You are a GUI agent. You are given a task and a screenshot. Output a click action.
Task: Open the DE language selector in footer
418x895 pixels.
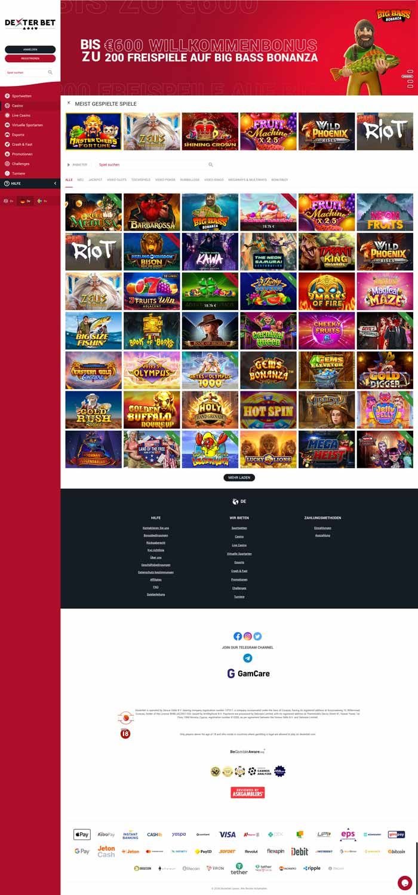pos(239,502)
